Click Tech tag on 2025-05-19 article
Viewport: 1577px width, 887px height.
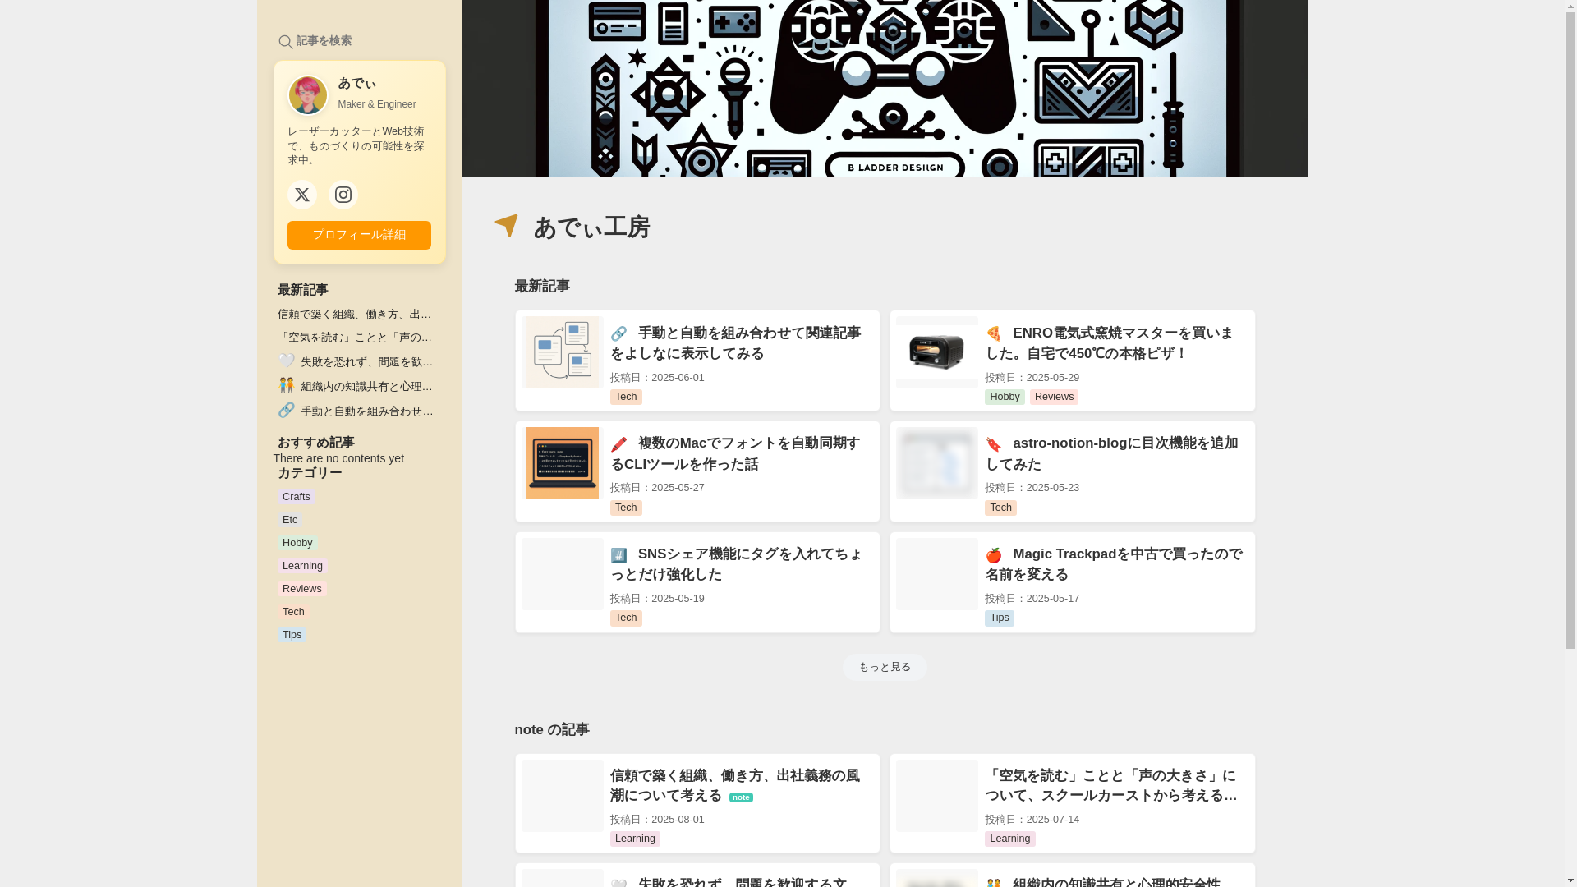(x=626, y=618)
